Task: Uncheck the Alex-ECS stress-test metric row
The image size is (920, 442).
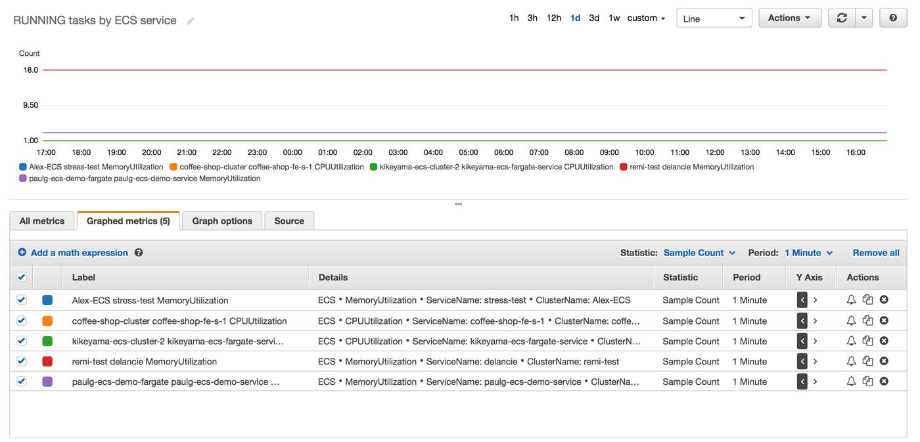Action: [21, 299]
